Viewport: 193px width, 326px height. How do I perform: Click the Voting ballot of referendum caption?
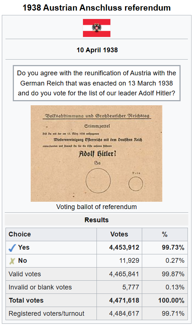pos(96,207)
